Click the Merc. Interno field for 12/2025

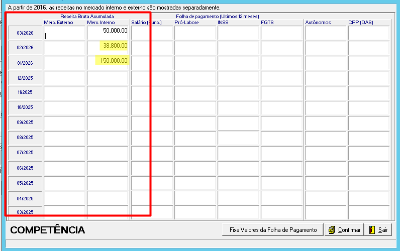pyautogui.click(x=108, y=78)
